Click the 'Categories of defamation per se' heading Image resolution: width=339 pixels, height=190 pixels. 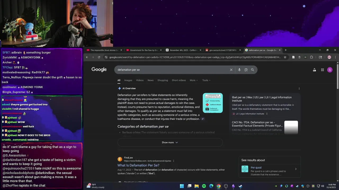coord(143,126)
